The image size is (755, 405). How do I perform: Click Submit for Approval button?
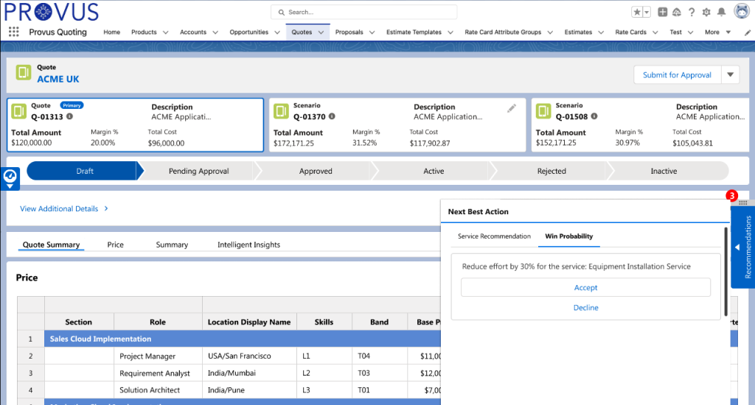pos(677,74)
